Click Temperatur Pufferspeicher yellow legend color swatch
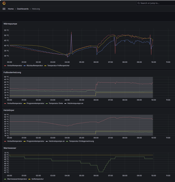The image size is (175, 182). pos(45,66)
